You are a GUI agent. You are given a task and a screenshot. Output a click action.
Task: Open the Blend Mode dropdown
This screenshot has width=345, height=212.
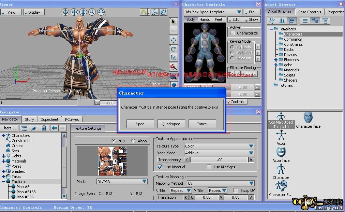(219, 153)
